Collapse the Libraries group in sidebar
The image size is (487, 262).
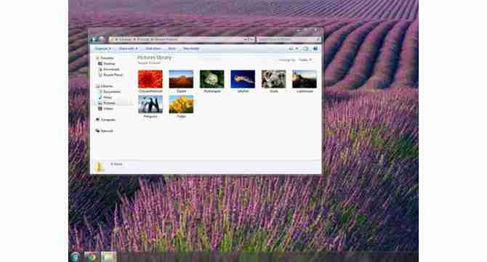pyautogui.click(x=105, y=86)
